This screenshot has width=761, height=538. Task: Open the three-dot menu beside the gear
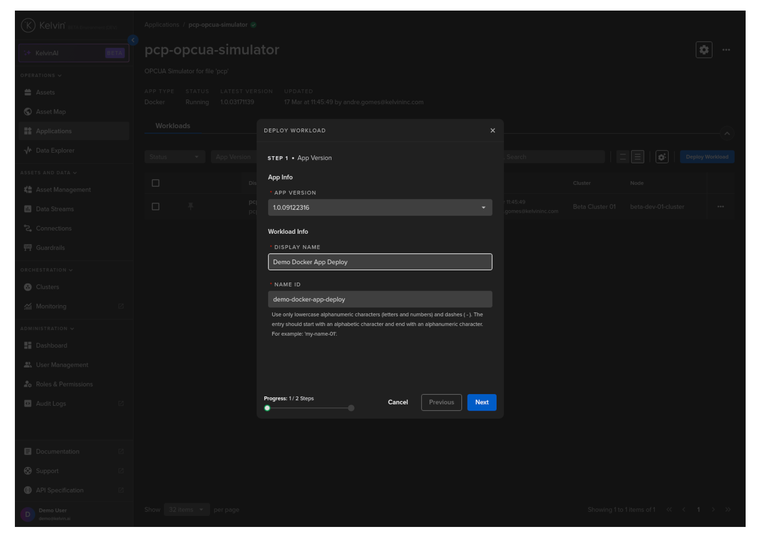click(726, 50)
